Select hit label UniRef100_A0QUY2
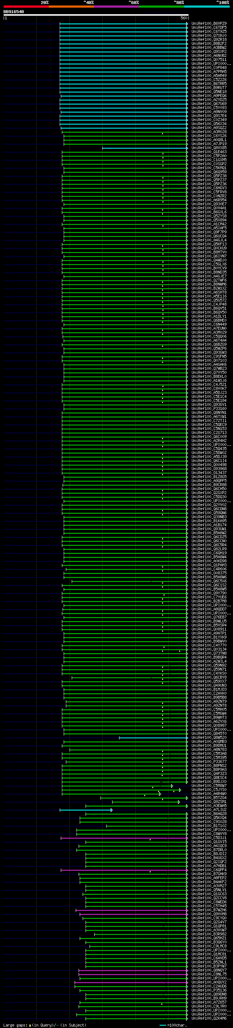233x1028 pixels. tap(209, 982)
